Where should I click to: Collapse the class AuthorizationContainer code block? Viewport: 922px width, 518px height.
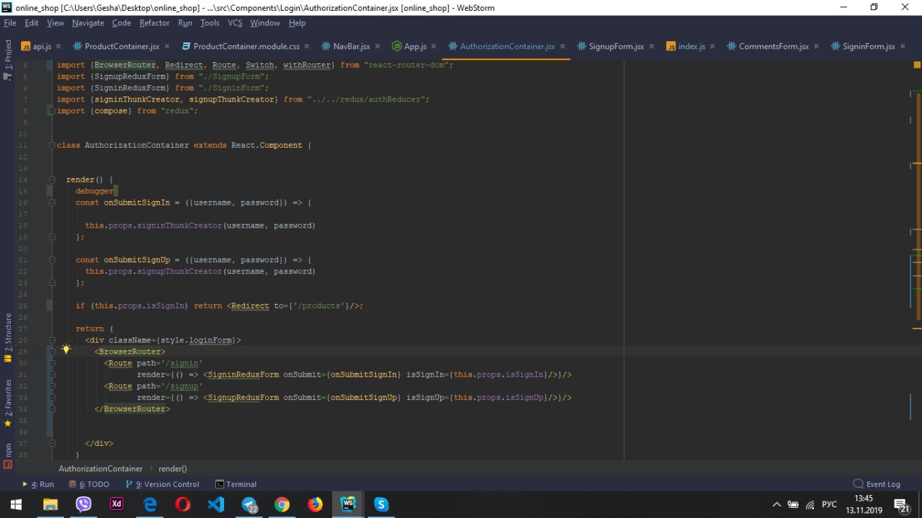point(51,146)
